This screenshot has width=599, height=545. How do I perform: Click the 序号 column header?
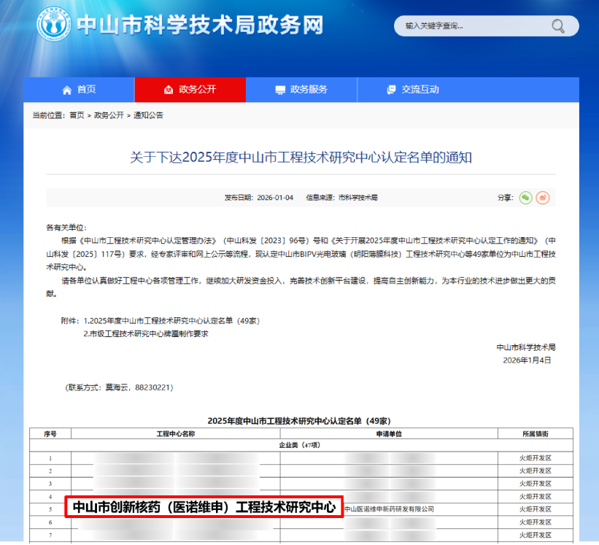pyautogui.click(x=50, y=434)
